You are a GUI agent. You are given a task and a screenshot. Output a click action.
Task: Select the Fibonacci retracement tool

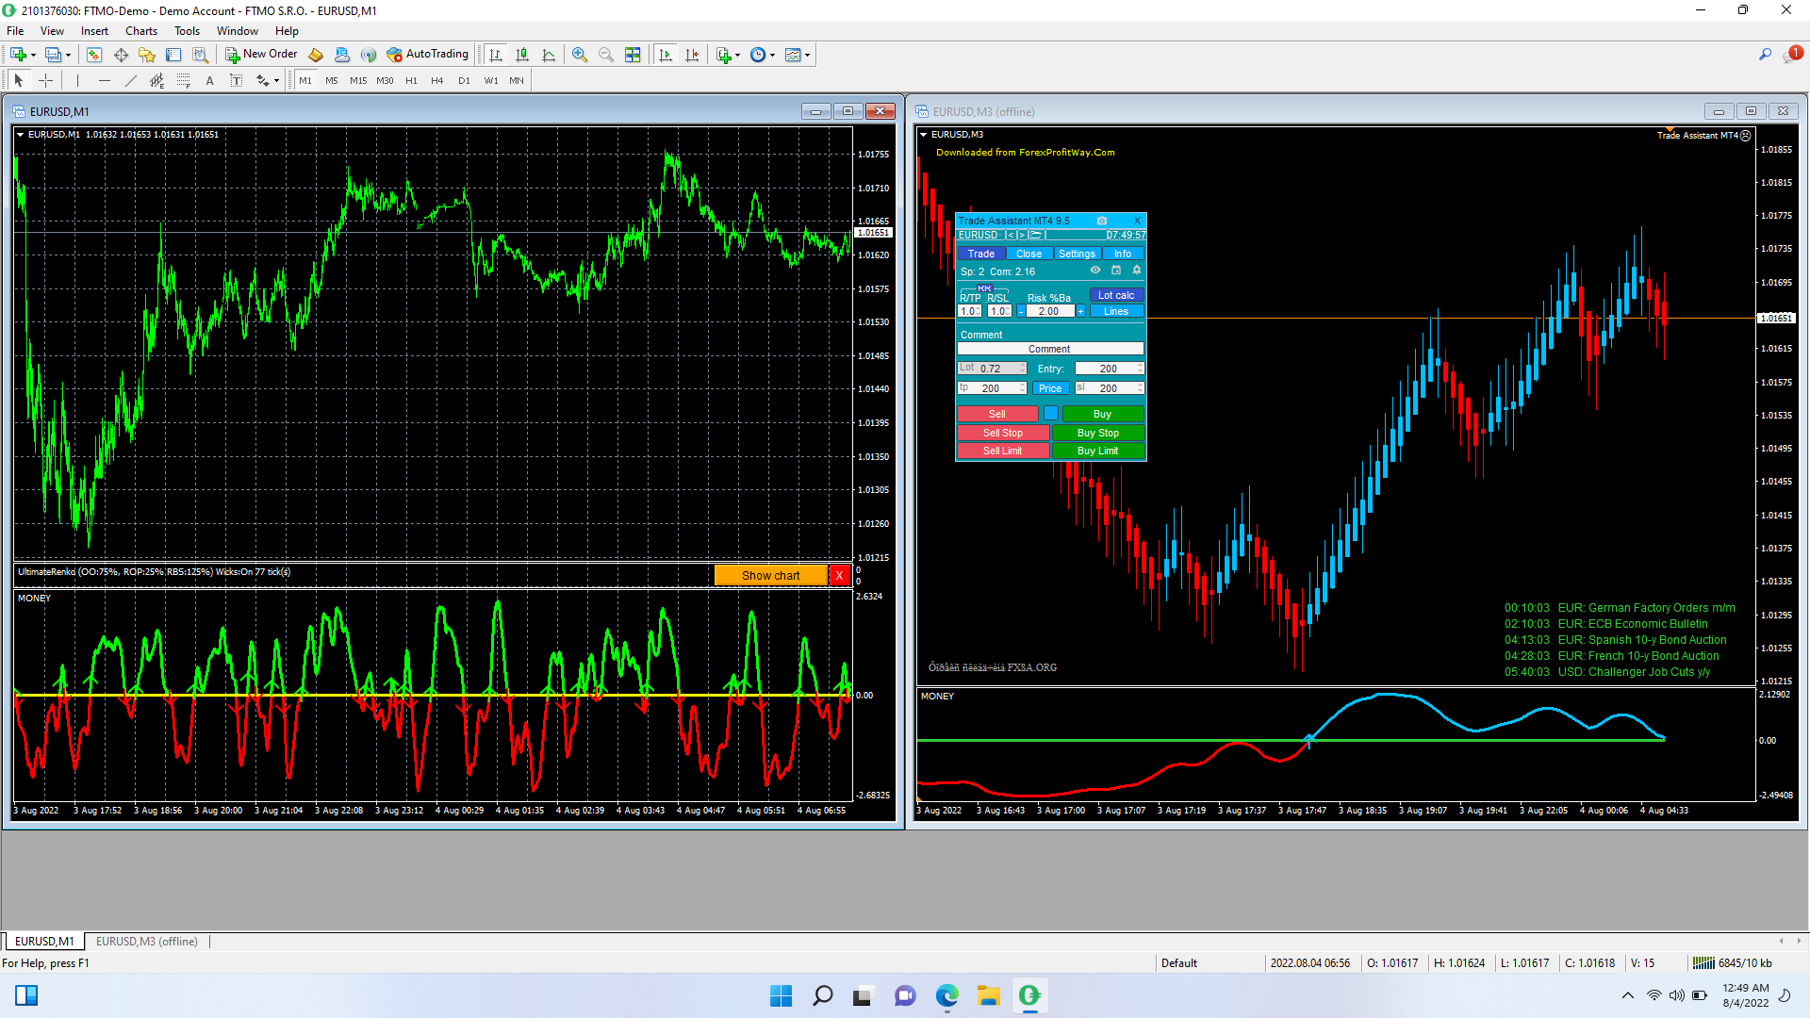click(183, 81)
